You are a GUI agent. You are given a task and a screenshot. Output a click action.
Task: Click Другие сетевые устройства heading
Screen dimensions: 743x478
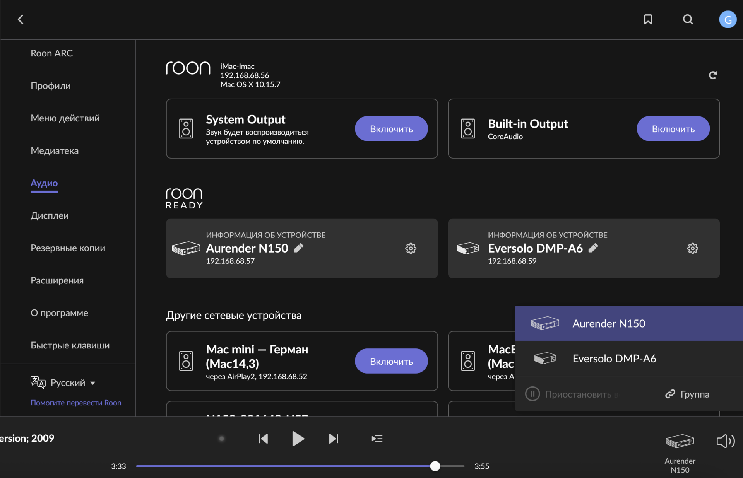(234, 315)
